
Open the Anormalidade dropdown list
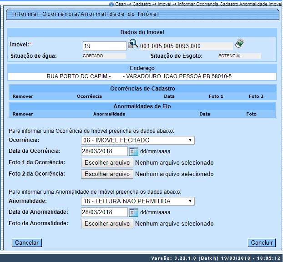(137, 201)
